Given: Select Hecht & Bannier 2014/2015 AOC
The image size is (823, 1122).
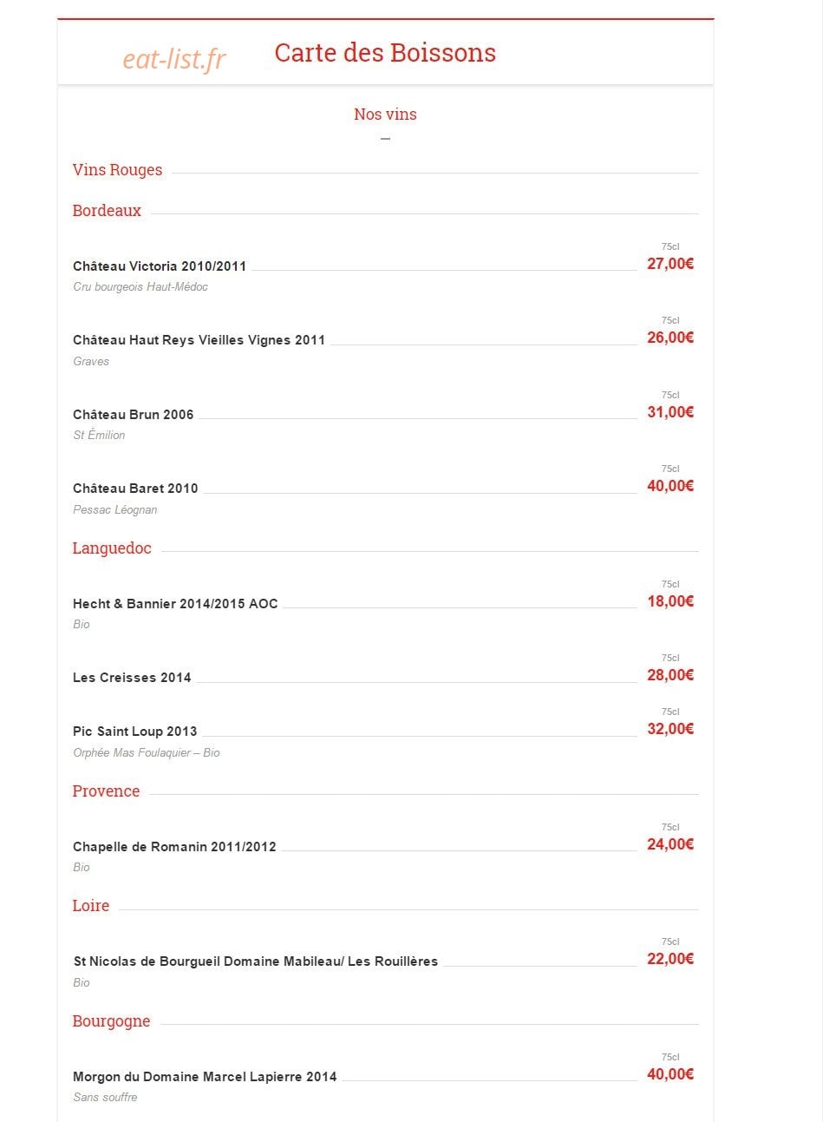Looking at the screenshot, I should (x=175, y=604).
